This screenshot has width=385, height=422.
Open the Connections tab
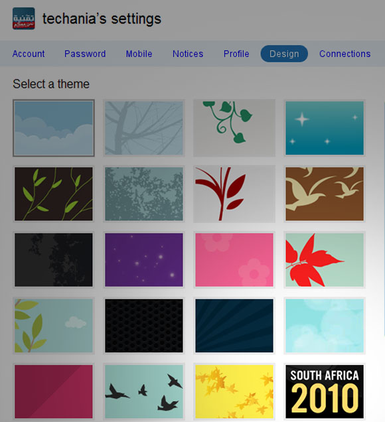345,54
